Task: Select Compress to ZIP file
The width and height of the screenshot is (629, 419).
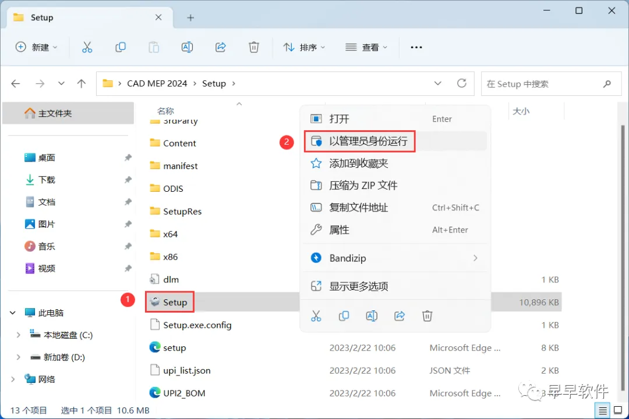Action: (x=395, y=185)
